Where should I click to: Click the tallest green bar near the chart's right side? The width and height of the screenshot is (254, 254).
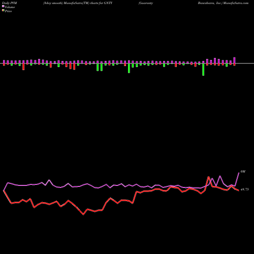pos(203,70)
